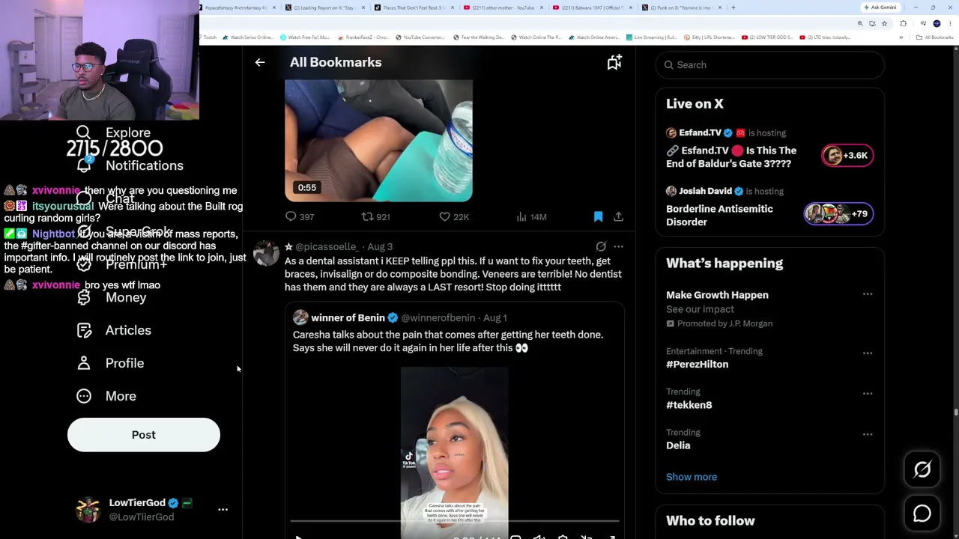Open the Borderline Antisemitic Disorder broadcast
959x539 pixels.
click(719, 215)
